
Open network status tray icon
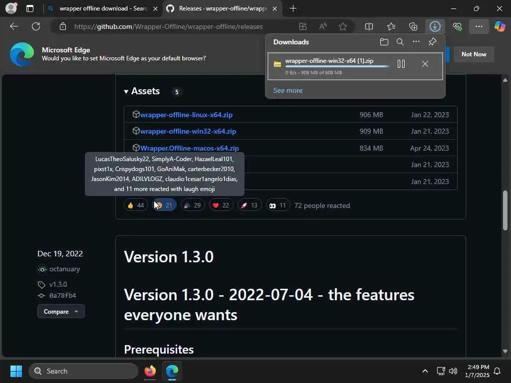441,371
